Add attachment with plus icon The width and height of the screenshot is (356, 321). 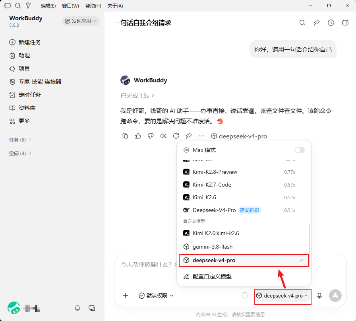[126, 296]
